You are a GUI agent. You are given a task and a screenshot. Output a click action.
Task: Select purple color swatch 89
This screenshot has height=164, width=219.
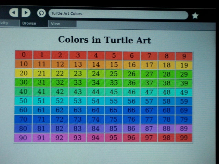coord(184,128)
